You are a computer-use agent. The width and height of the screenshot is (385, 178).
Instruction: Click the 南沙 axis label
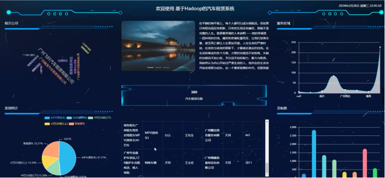[322, 96]
